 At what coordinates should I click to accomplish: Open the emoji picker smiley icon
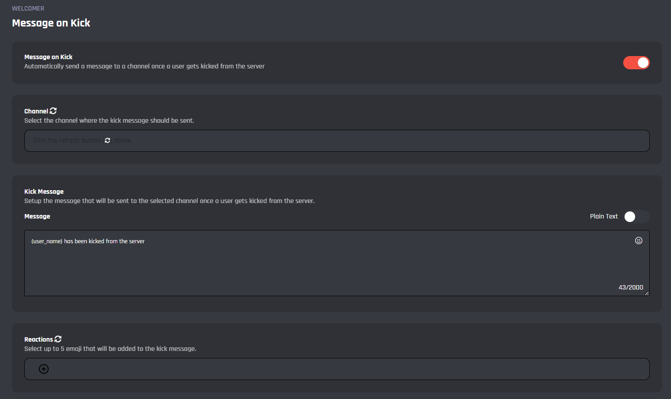point(638,241)
